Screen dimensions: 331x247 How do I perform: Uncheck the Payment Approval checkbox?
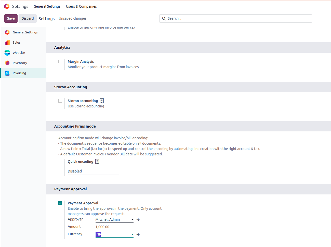(60, 203)
